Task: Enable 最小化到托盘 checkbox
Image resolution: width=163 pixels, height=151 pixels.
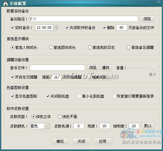Action: (80, 96)
